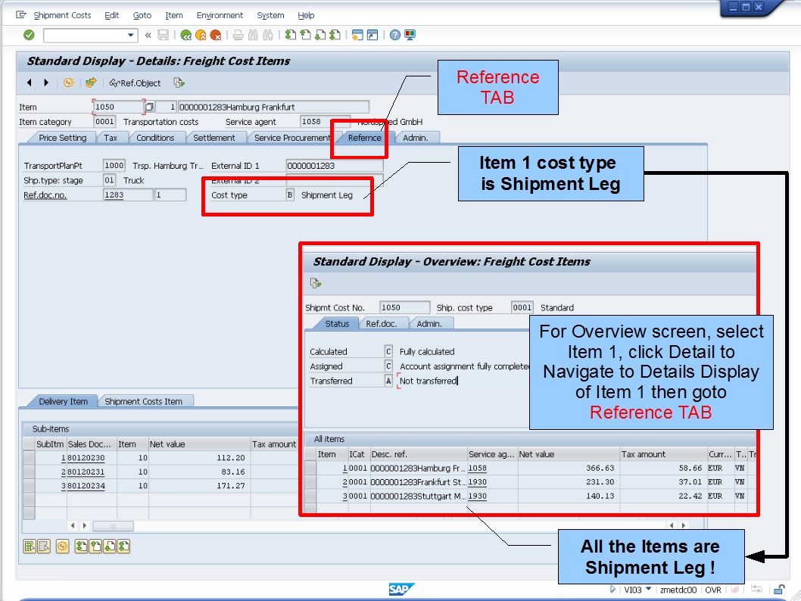Image resolution: width=801 pixels, height=601 pixels.
Task: Click the green checkmark Enter icon
Action: click(28, 34)
